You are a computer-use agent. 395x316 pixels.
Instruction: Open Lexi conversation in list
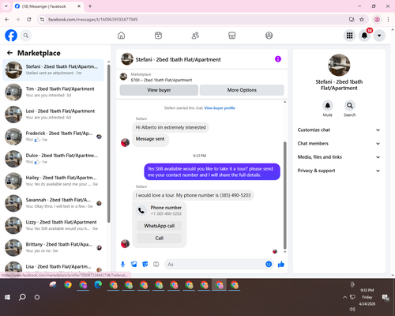coord(54,115)
